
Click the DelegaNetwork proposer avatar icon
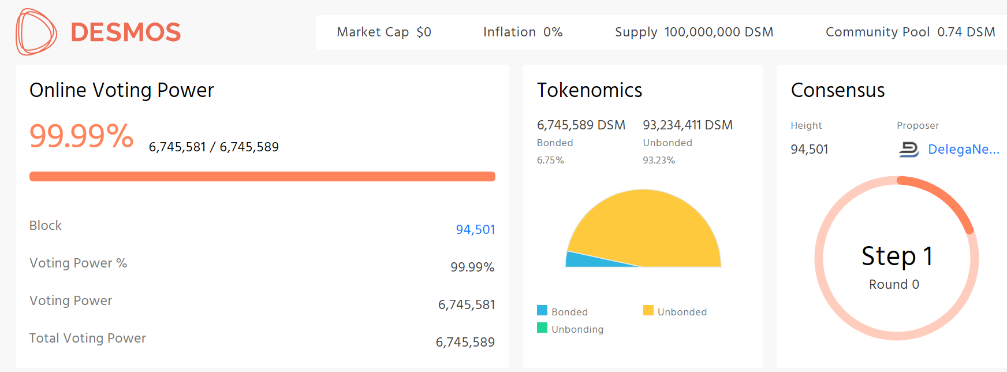tap(909, 150)
